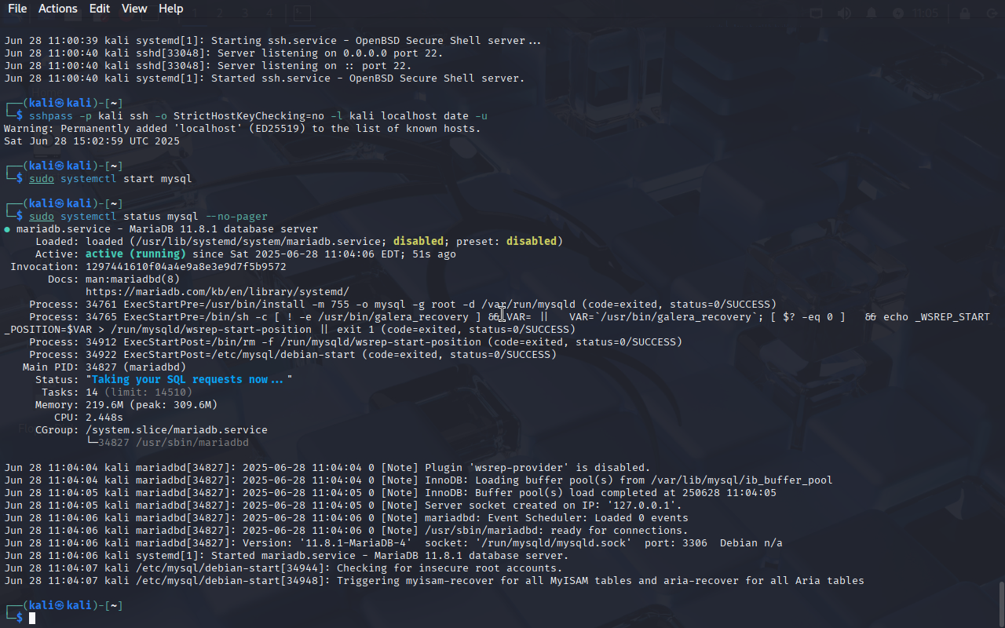
Task: Click the 'Loaded: loaded' mariadb.service line
Action: [x=299, y=242]
